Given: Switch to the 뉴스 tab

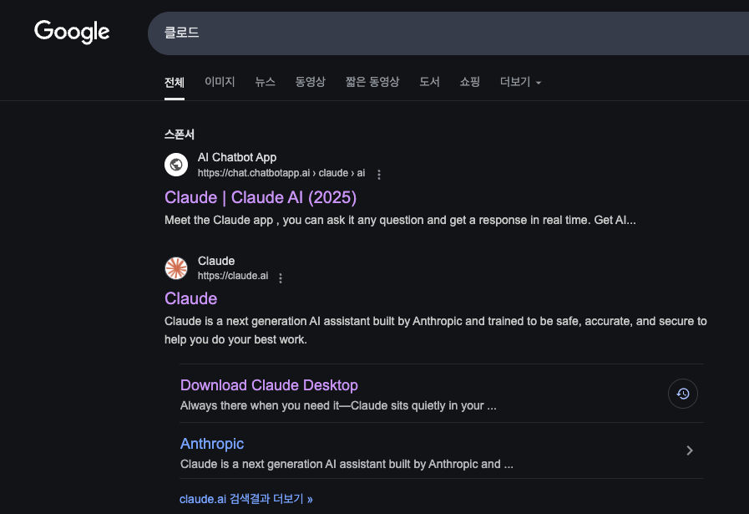Looking at the screenshot, I should (x=265, y=82).
